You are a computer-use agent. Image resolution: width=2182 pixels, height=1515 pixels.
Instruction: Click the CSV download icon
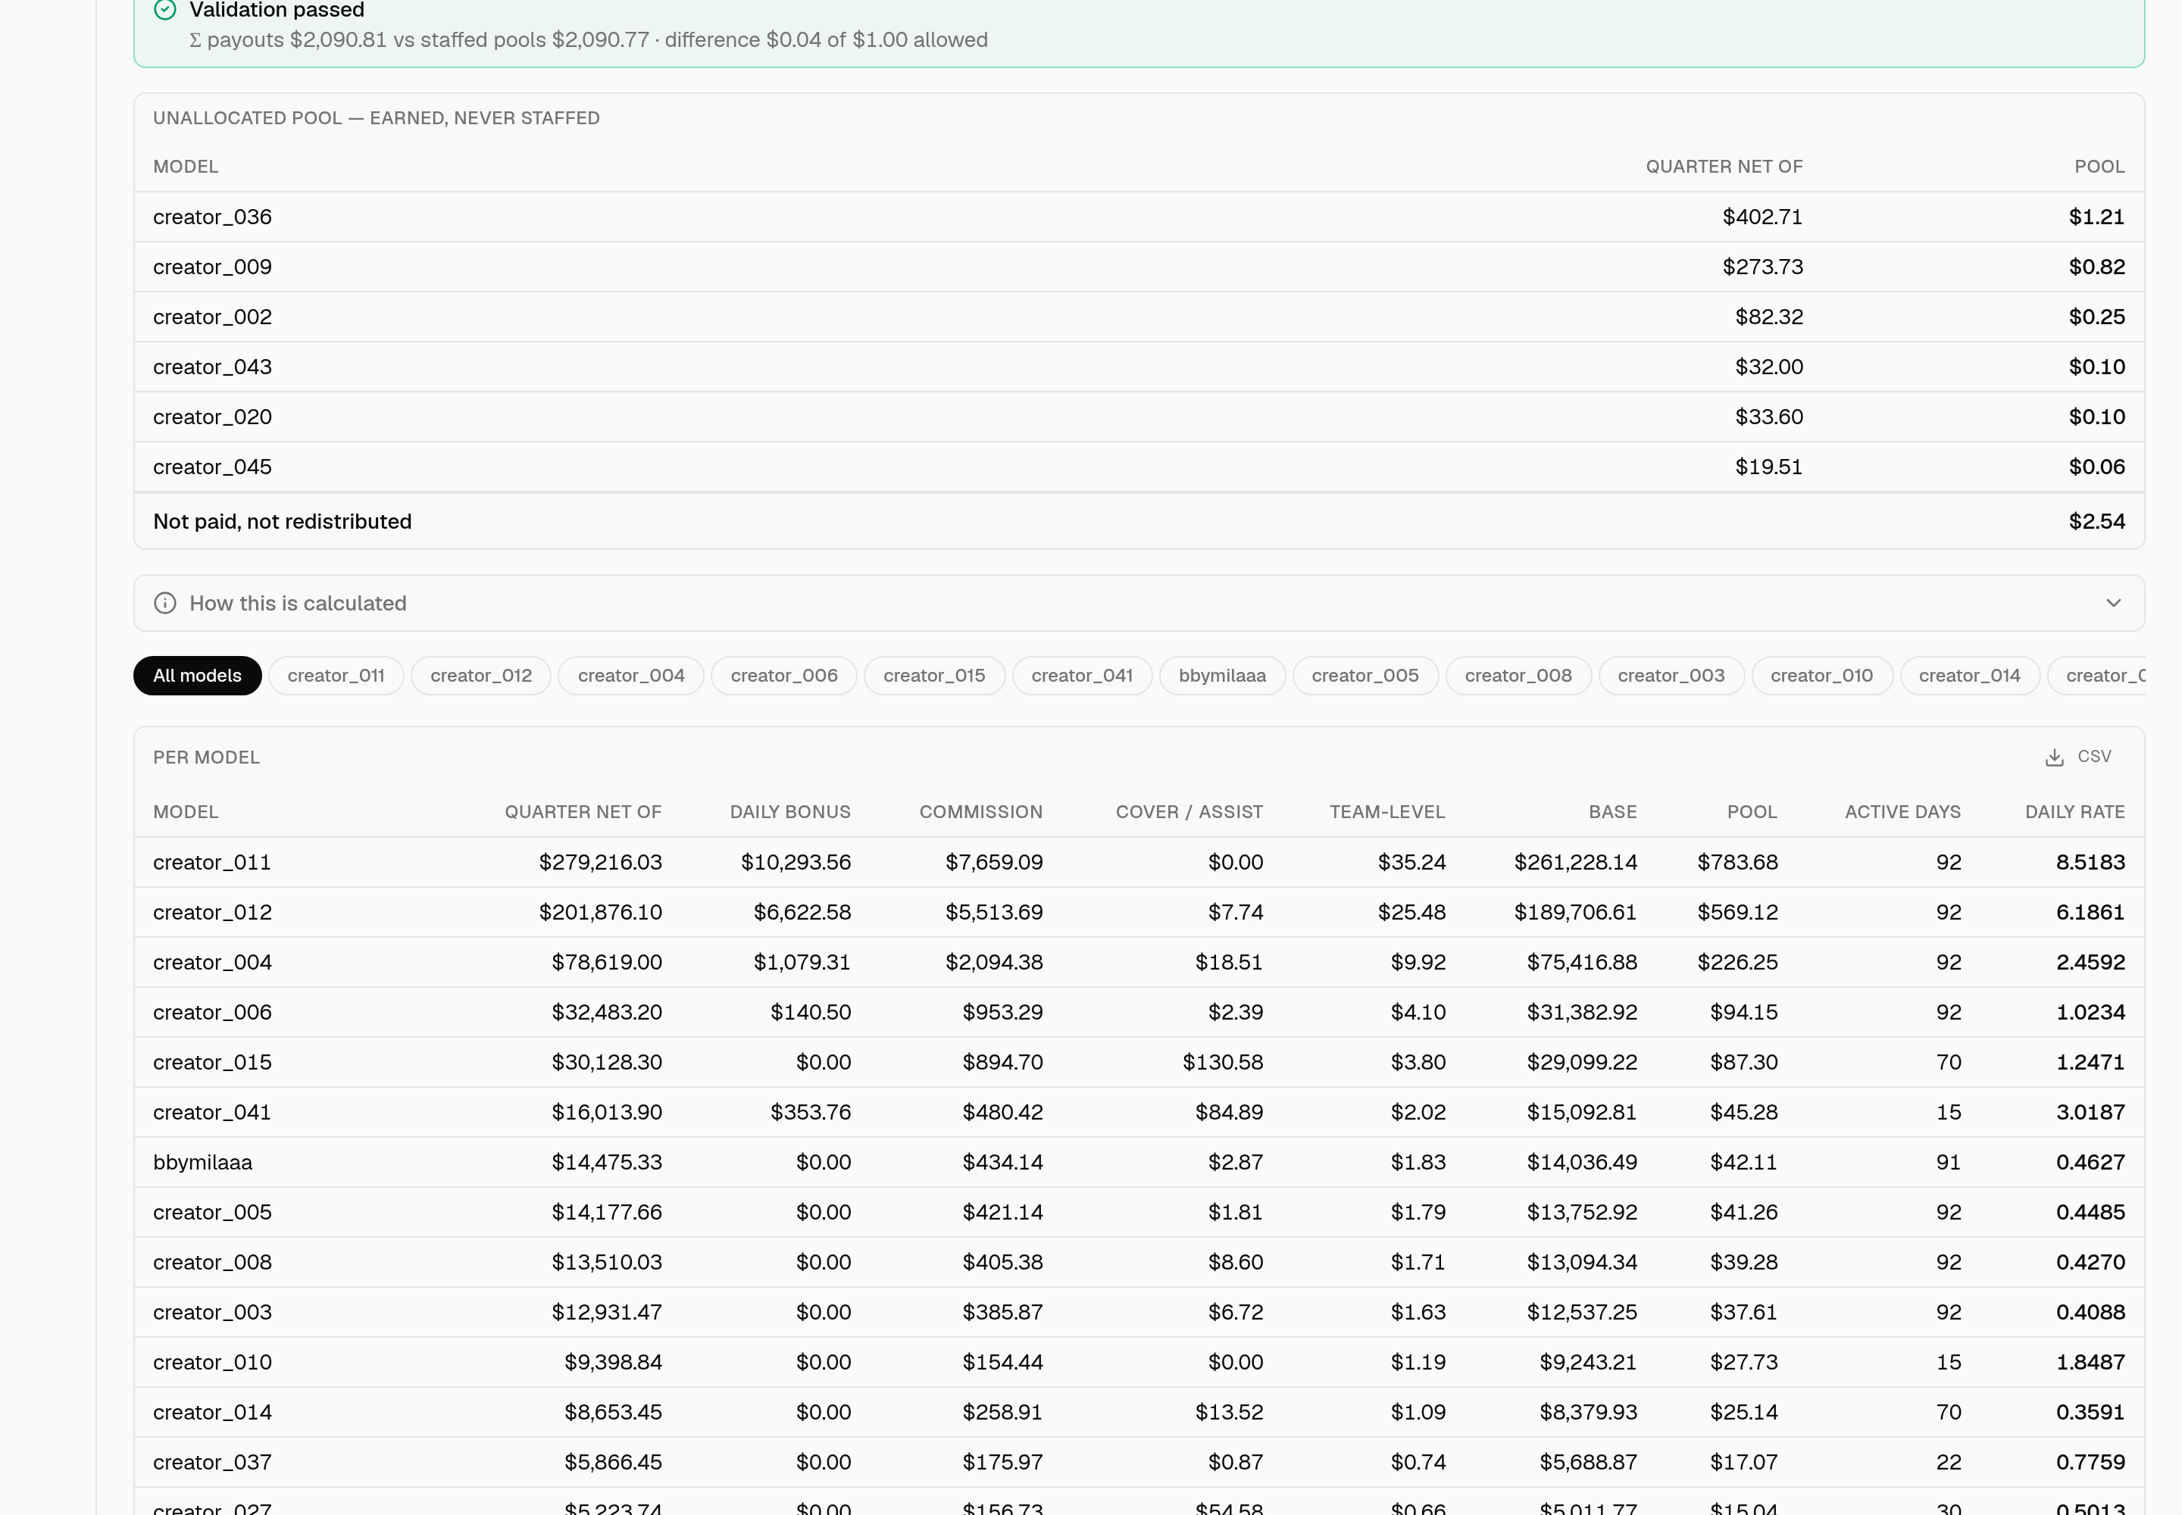point(2055,757)
